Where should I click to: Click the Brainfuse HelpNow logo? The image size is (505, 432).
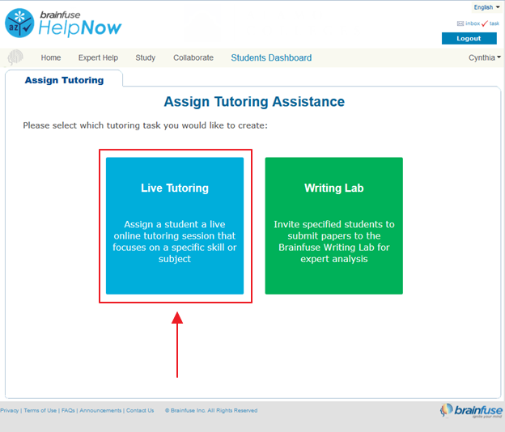[63, 23]
